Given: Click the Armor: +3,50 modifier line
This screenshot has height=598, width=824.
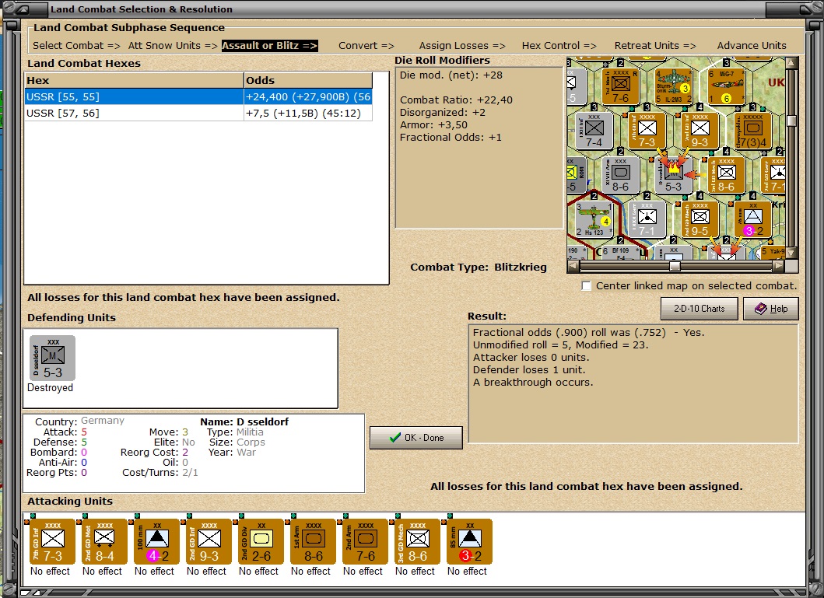Looking at the screenshot, I should pyautogui.click(x=433, y=125).
